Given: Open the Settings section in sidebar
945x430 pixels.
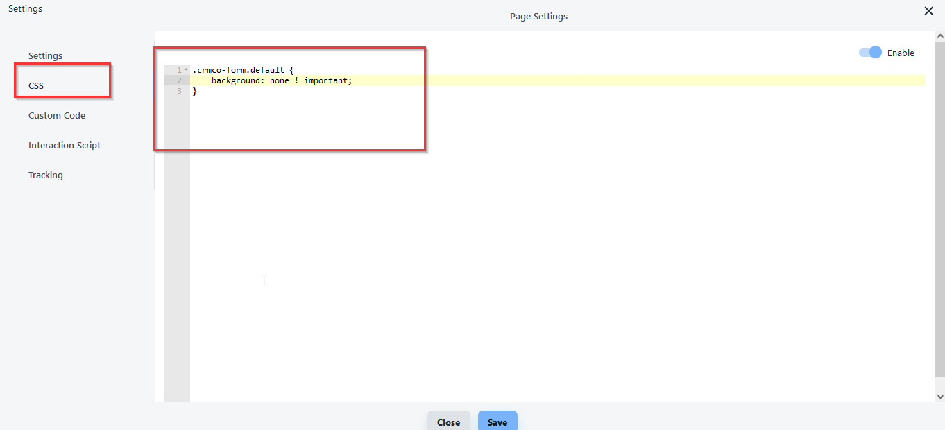Looking at the screenshot, I should click(x=45, y=55).
